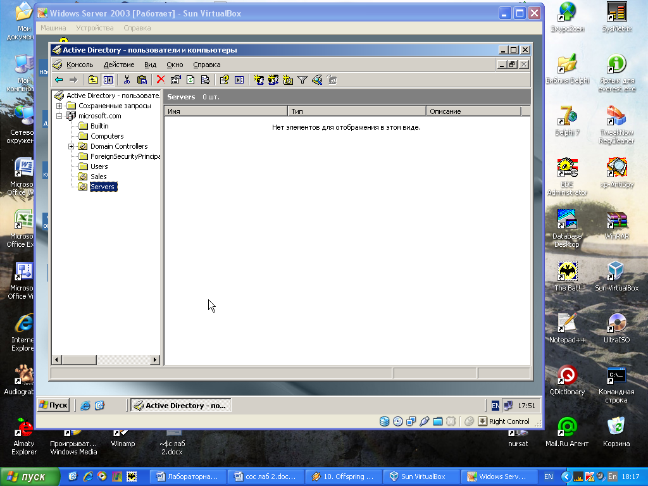Click the Back arrow in Active Directory toolbar
Screen dimensions: 648x486
[x=59, y=80]
